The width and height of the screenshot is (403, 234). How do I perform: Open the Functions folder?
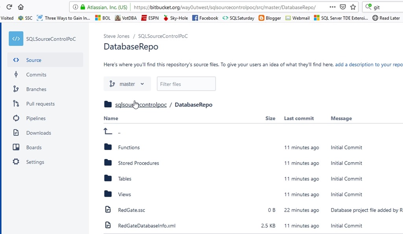coord(129,148)
